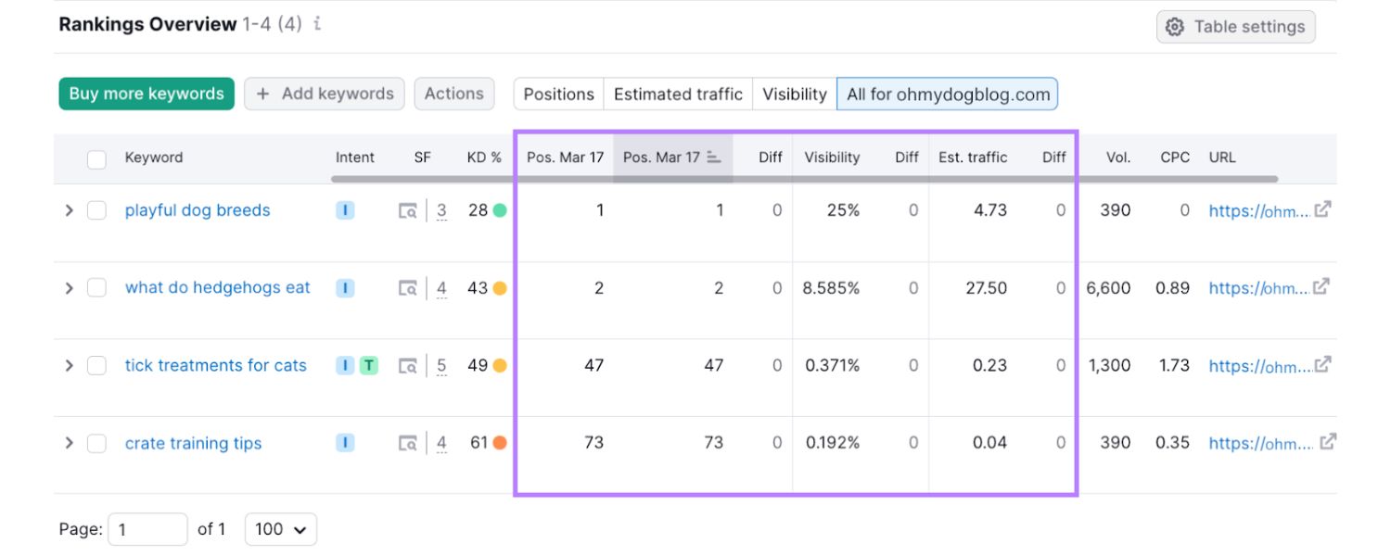Click the sort icon in Pos. Mar 17 column

tap(713, 158)
